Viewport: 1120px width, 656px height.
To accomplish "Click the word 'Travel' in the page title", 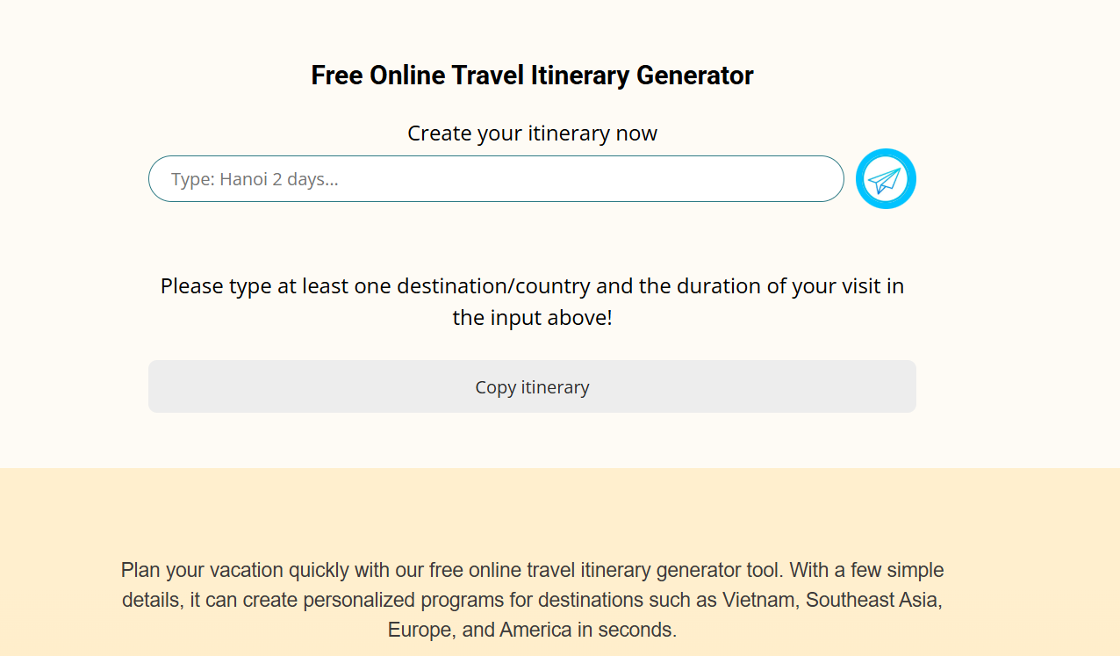I will point(489,76).
